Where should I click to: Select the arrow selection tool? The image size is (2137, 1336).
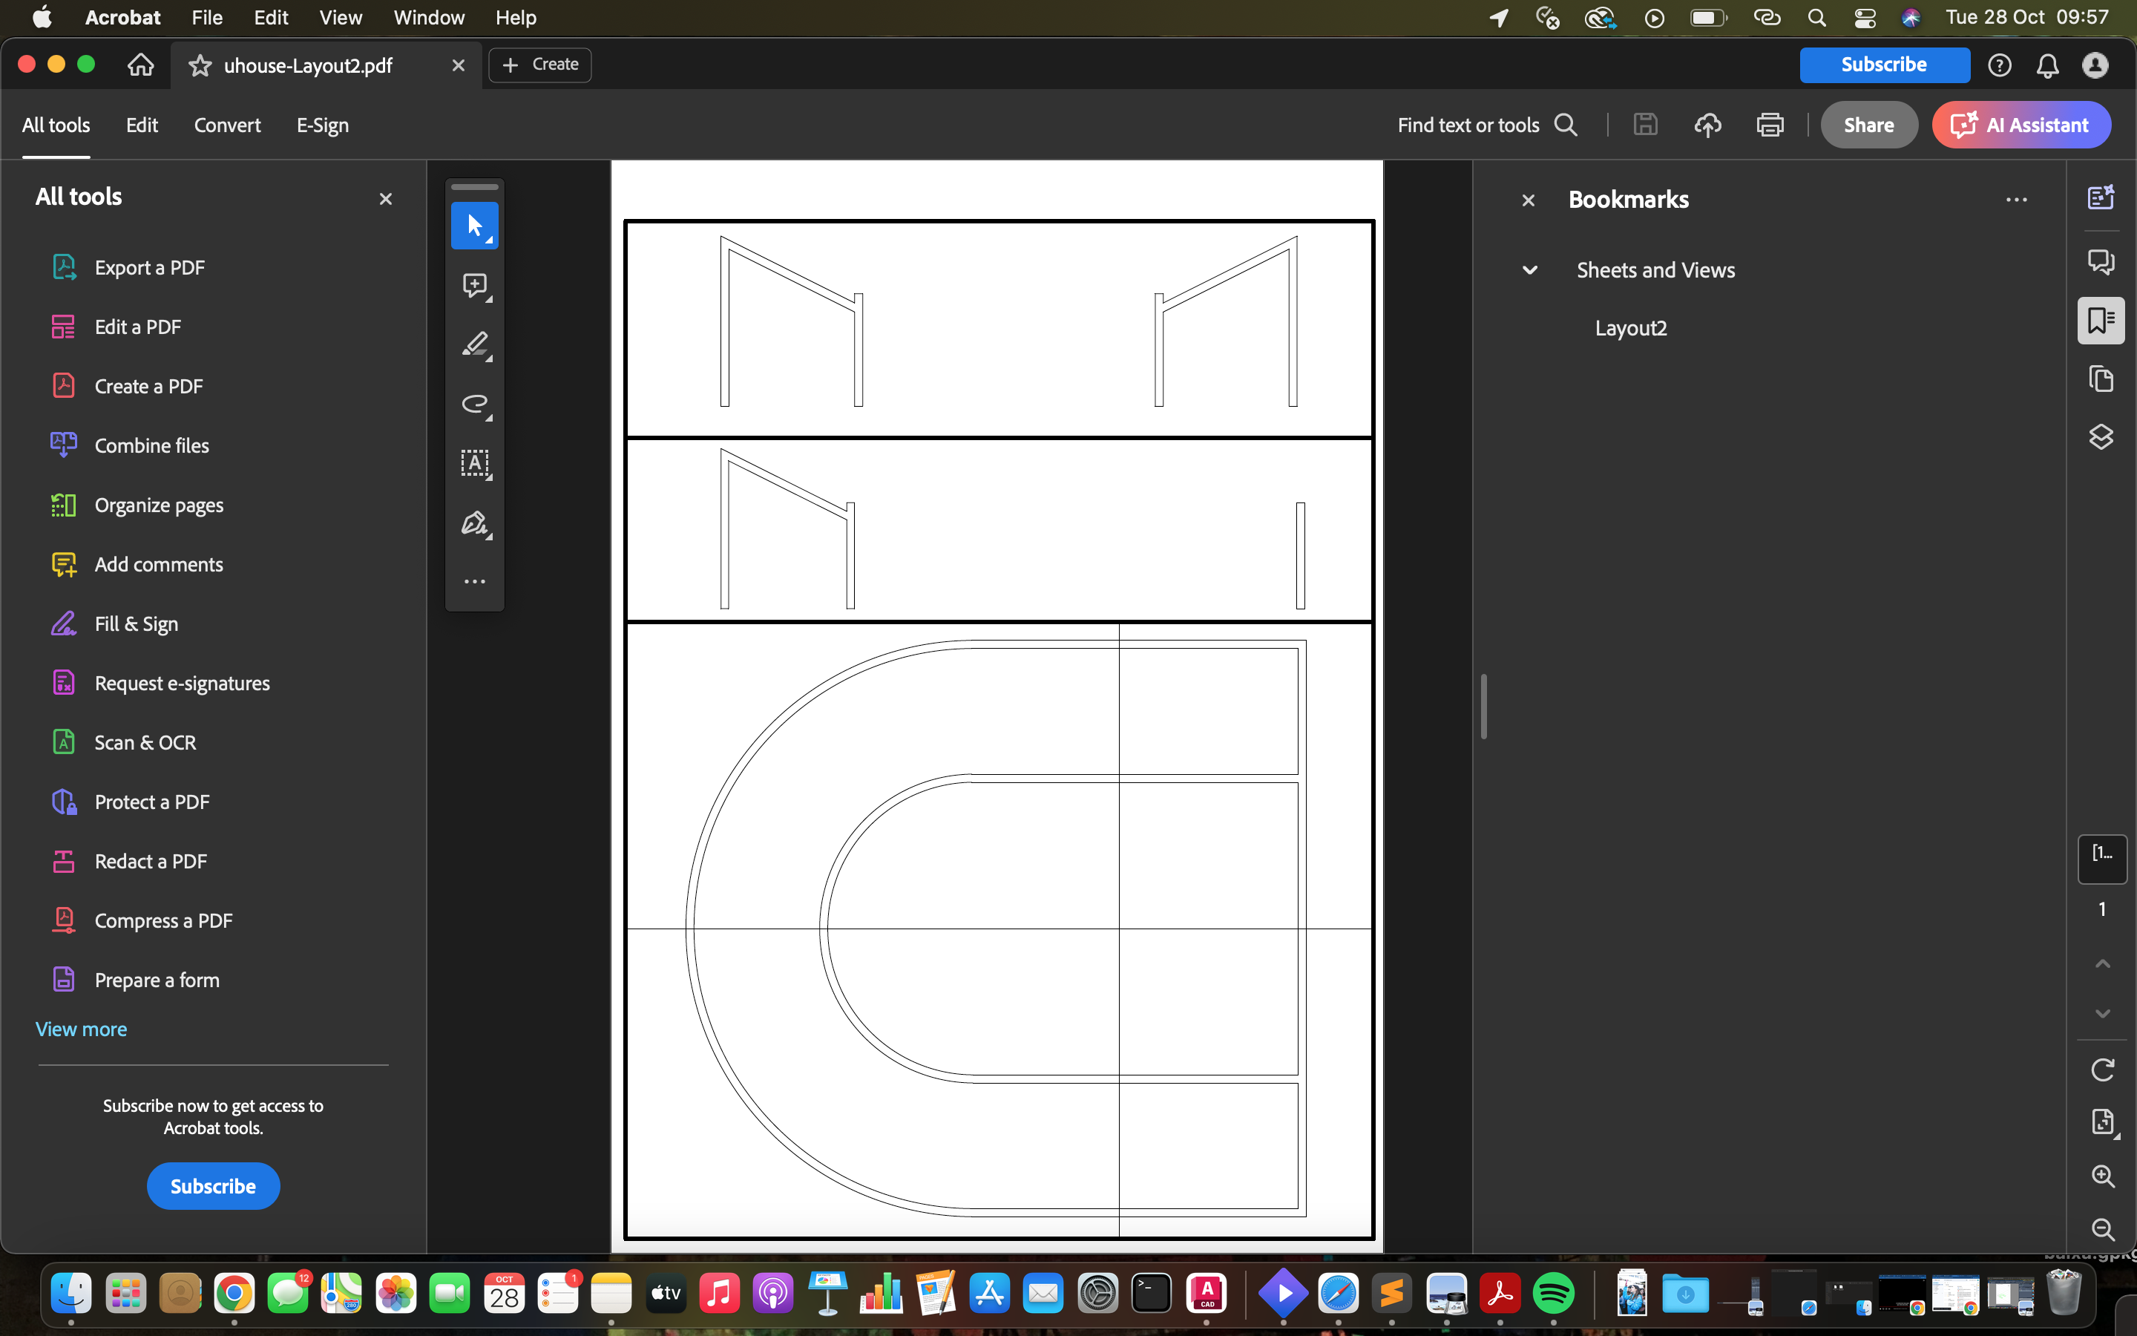[474, 226]
